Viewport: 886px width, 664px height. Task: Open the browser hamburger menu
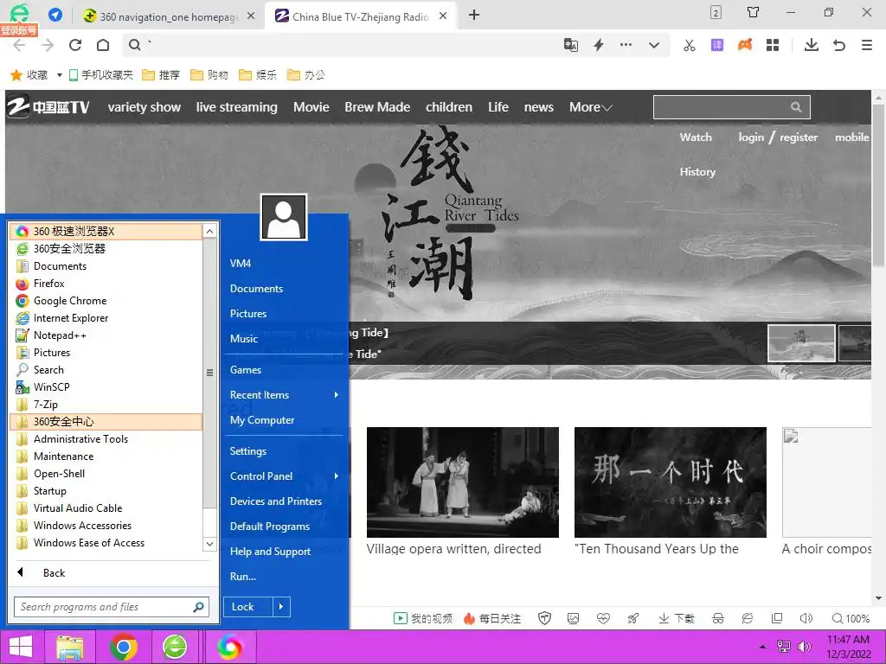[867, 45]
